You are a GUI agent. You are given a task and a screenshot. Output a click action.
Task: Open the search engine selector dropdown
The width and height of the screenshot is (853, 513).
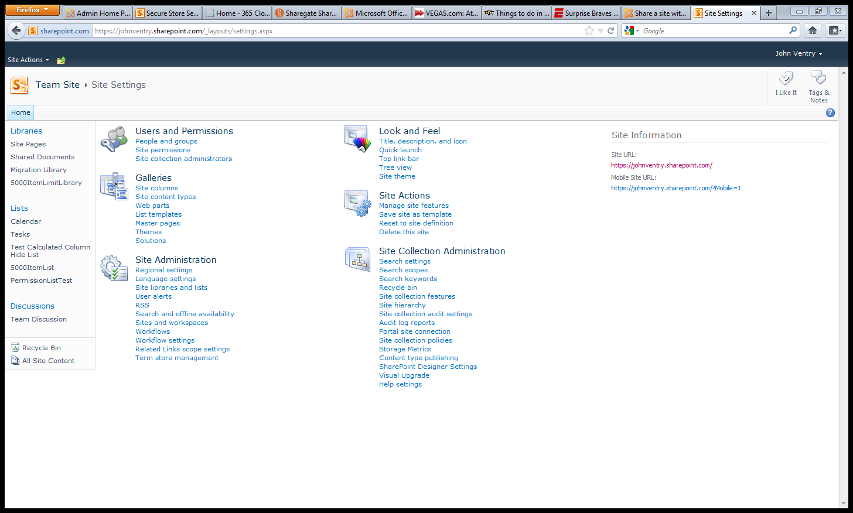(x=632, y=31)
